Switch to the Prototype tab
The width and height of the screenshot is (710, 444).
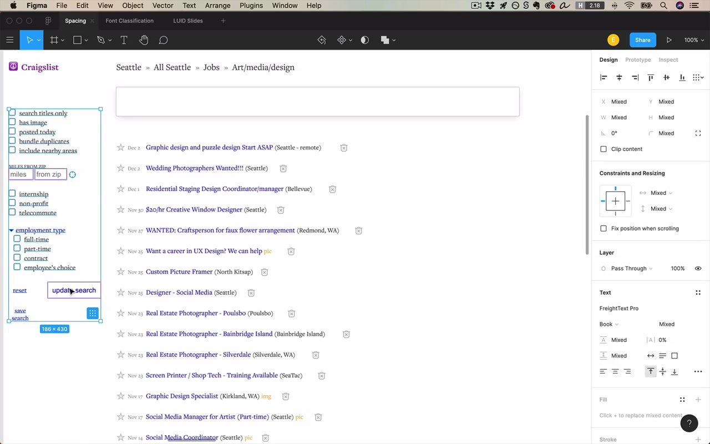tap(638, 59)
